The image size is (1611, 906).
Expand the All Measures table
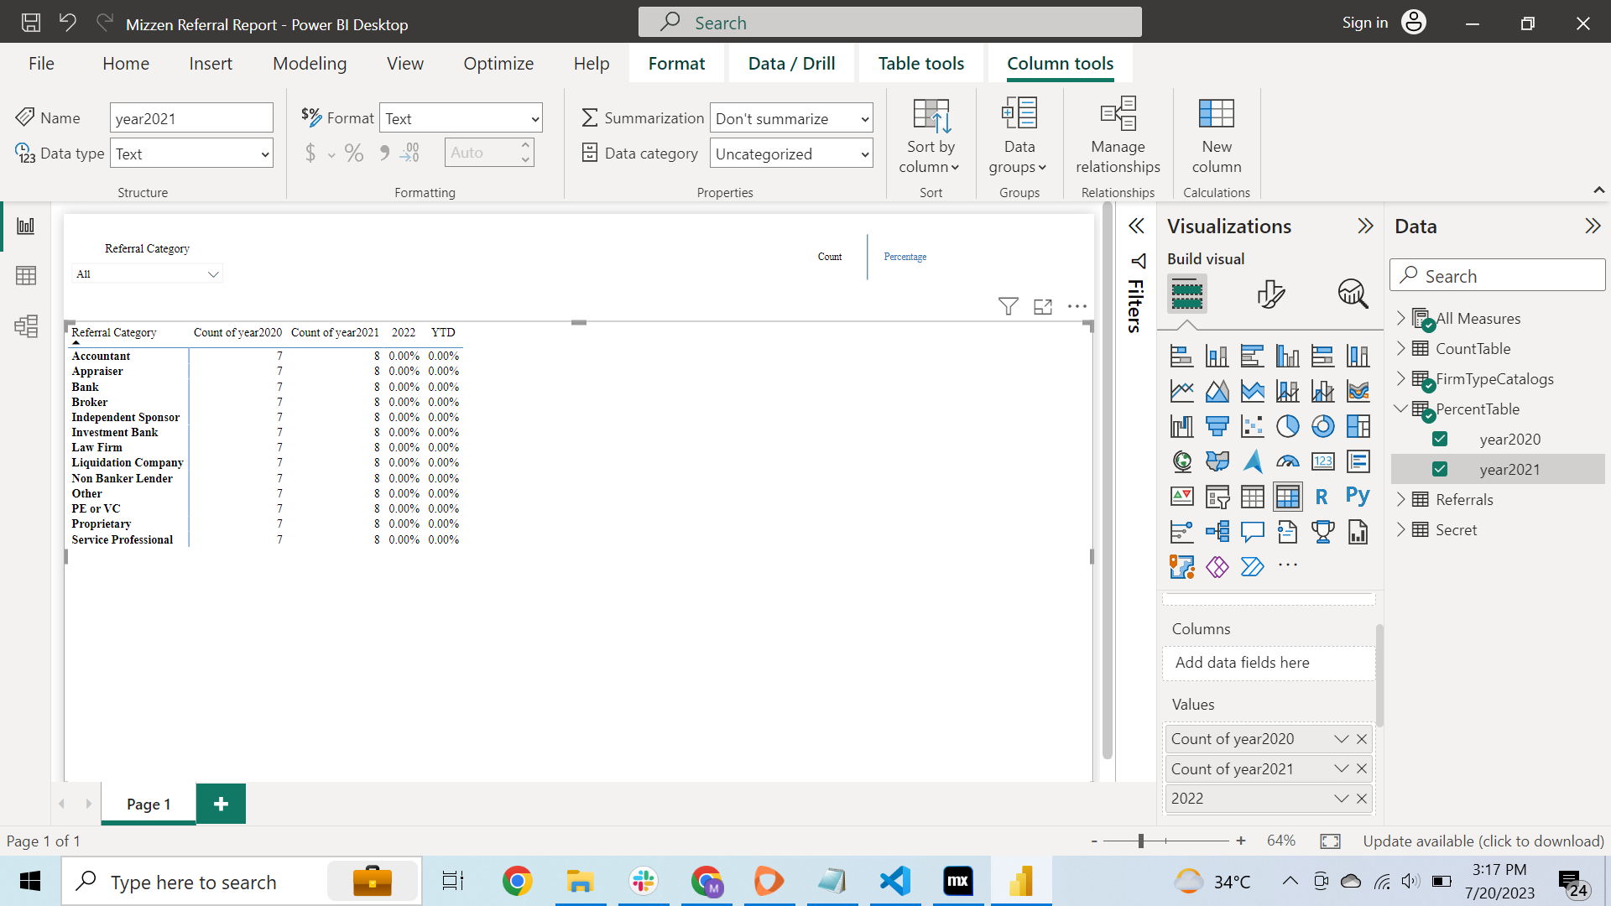1400,318
